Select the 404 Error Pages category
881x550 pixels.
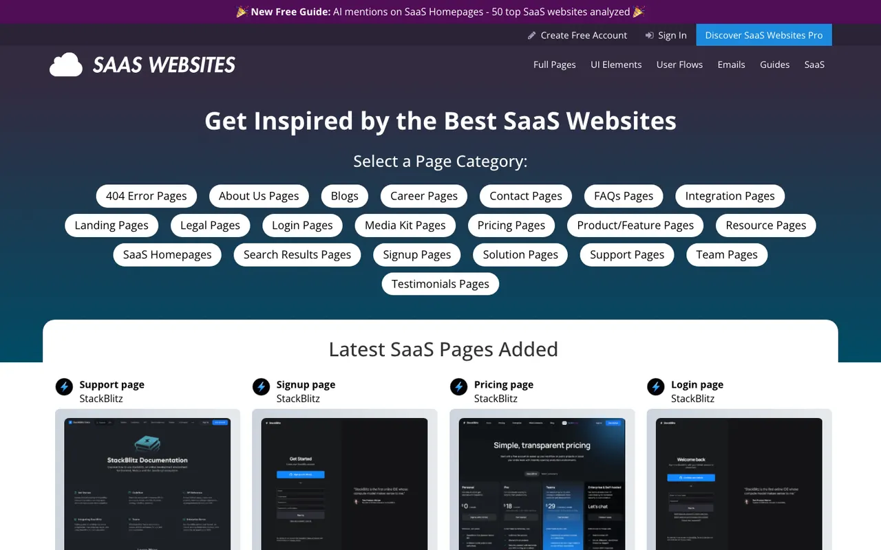tap(147, 196)
